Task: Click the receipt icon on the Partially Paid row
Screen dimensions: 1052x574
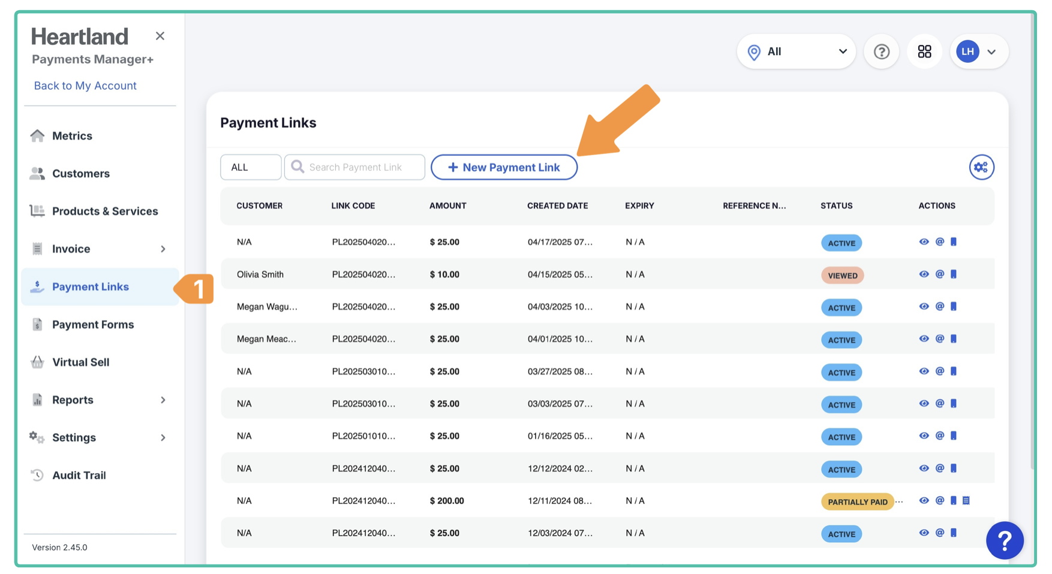Action: (x=966, y=501)
